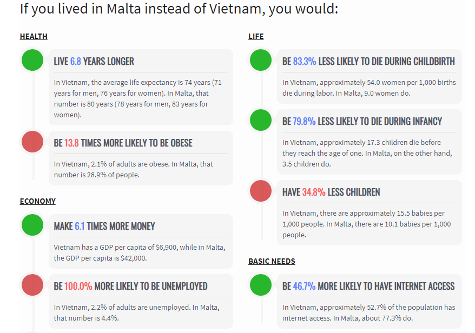
Task: Select the 83.3% Less Likely Childbirth heading
Action: (x=368, y=61)
